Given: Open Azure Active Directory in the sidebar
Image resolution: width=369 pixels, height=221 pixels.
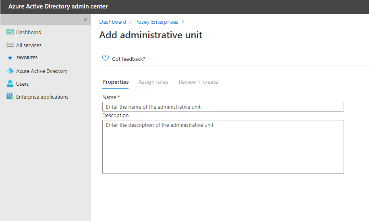Looking at the screenshot, I should (x=42, y=71).
